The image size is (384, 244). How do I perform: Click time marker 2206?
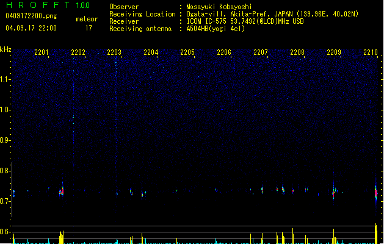tap(224, 52)
